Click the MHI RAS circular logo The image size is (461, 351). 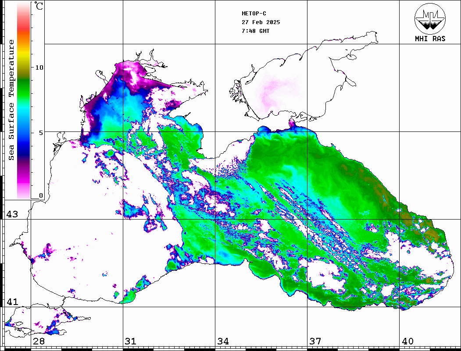430,18
